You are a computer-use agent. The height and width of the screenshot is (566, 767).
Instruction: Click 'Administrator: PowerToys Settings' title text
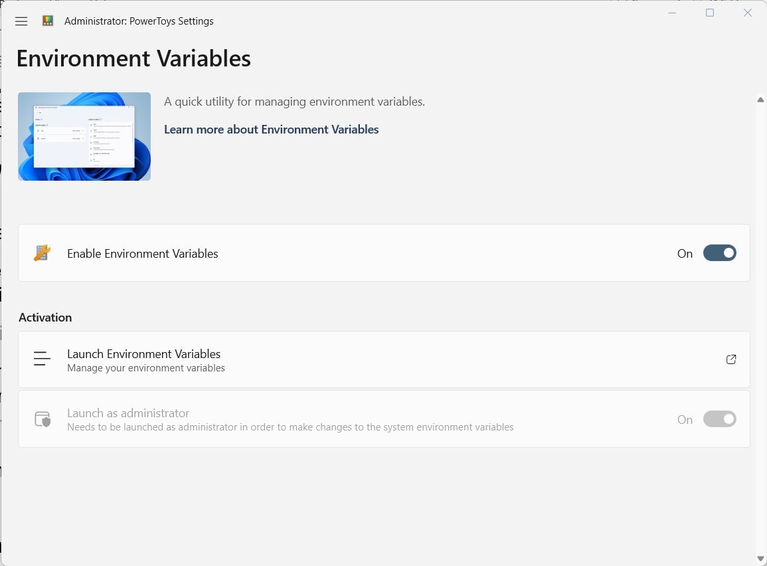coord(139,21)
